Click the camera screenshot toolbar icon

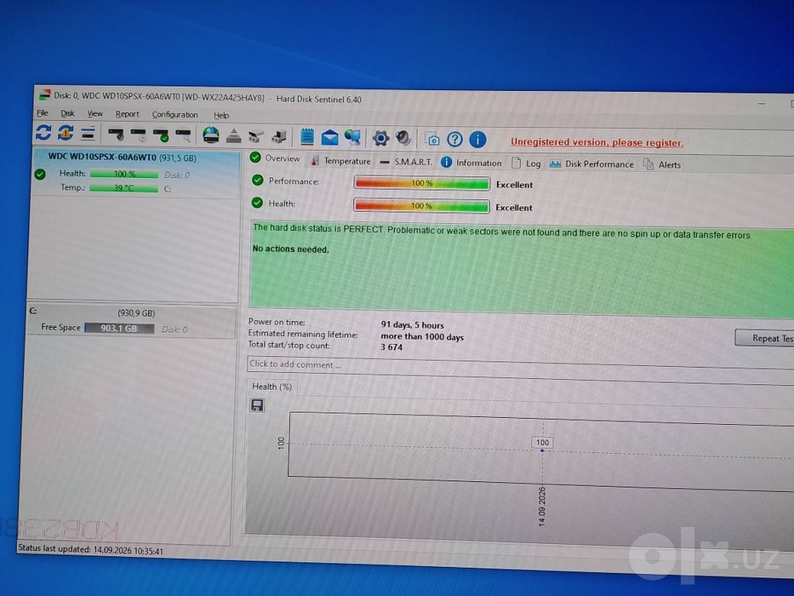[x=432, y=139]
